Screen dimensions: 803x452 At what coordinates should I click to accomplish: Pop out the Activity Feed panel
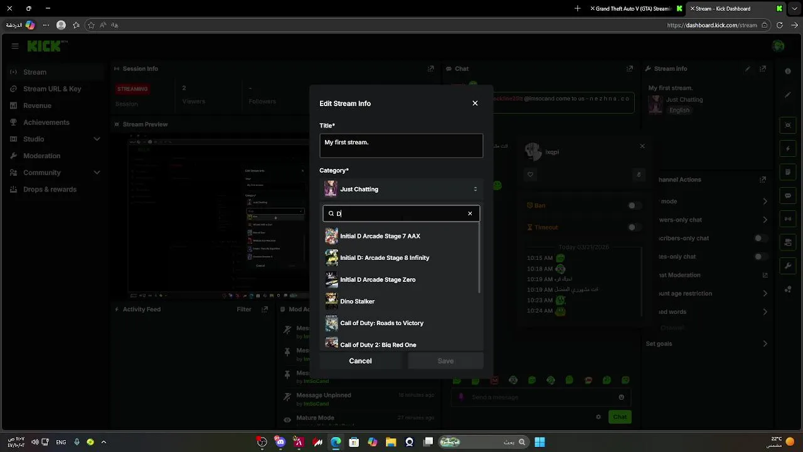(265, 309)
